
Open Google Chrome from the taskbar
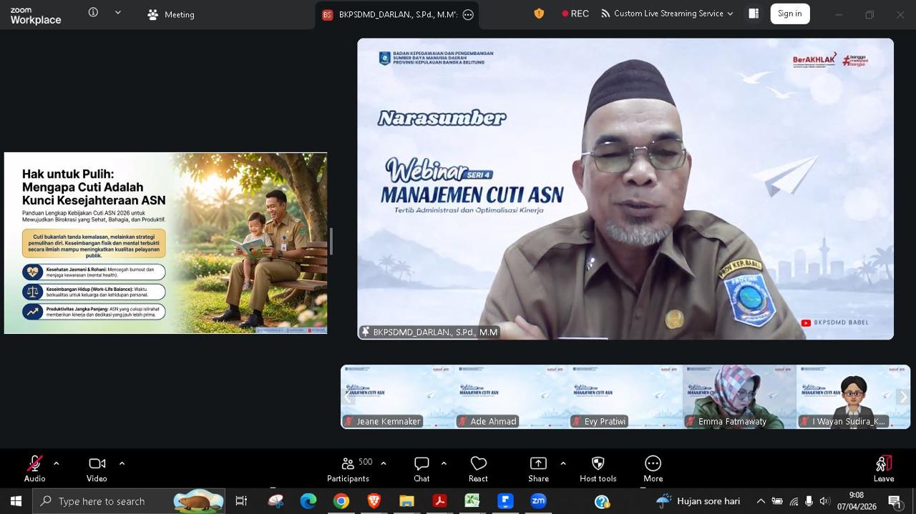(x=341, y=501)
